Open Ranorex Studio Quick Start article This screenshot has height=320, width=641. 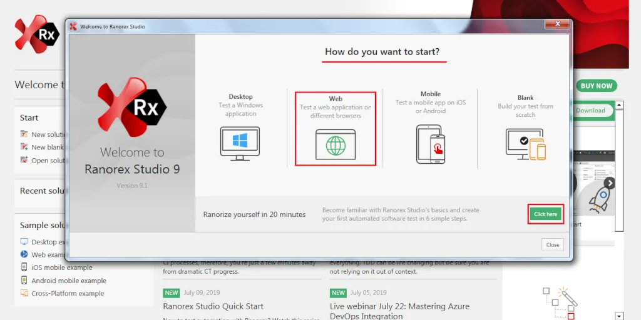tap(213, 306)
